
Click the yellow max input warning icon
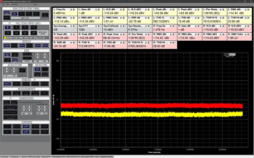point(5,38)
